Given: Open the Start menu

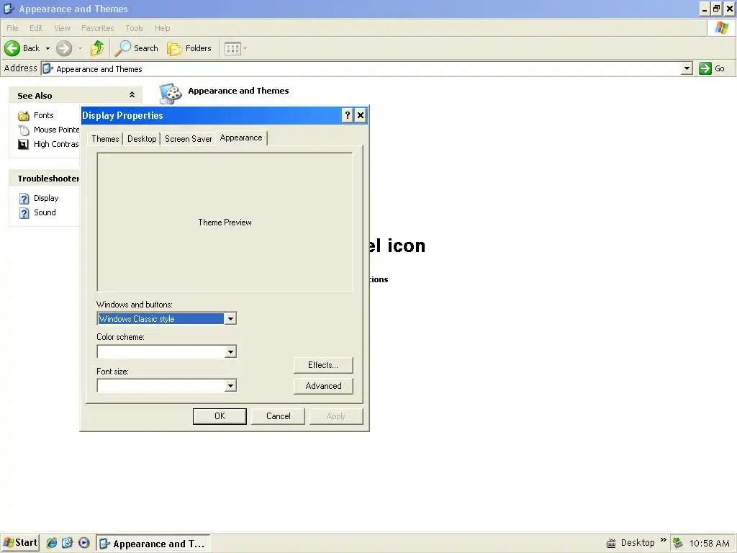Looking at the screenshot, I should pyautogui.click(x=20, y=543).
